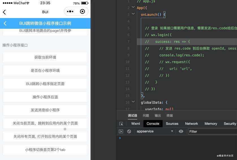Tap the 获取当前环境 button
The height and width of the screenshot is (160, 237).
[45, 57]
